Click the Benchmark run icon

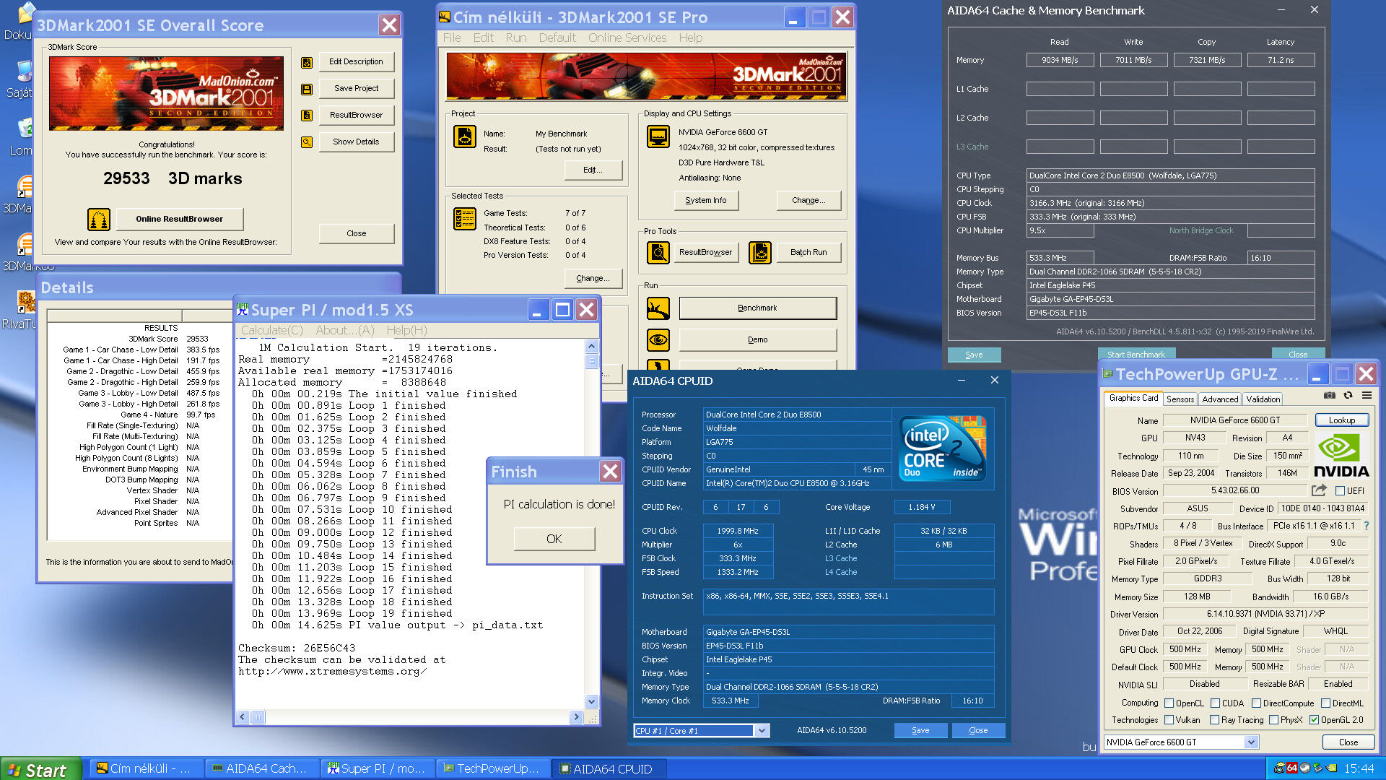point(658,308)
